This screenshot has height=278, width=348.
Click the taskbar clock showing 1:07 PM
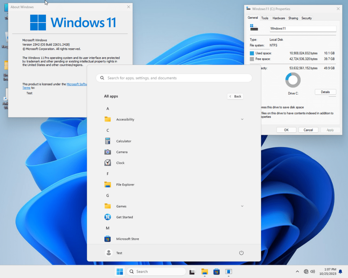click(x=328, y=271)
